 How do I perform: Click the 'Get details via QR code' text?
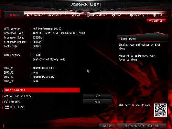tap(135, 105)
